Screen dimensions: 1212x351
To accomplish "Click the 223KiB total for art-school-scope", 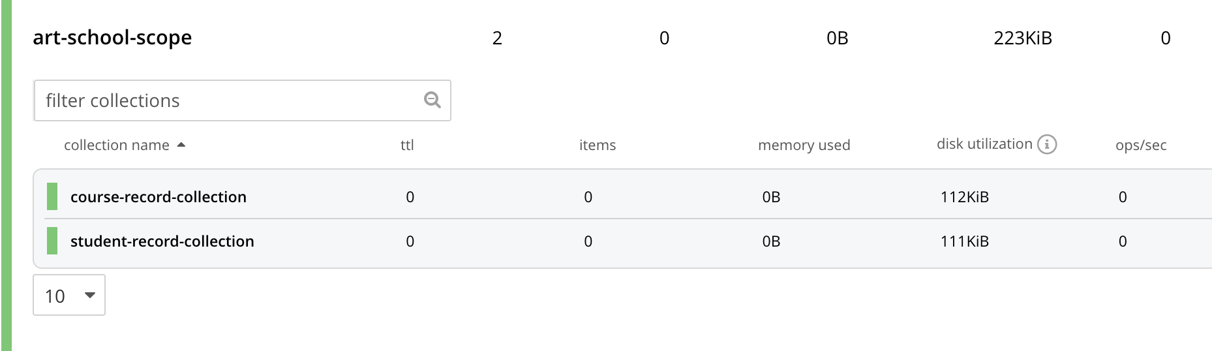I will coord(1022,38).
